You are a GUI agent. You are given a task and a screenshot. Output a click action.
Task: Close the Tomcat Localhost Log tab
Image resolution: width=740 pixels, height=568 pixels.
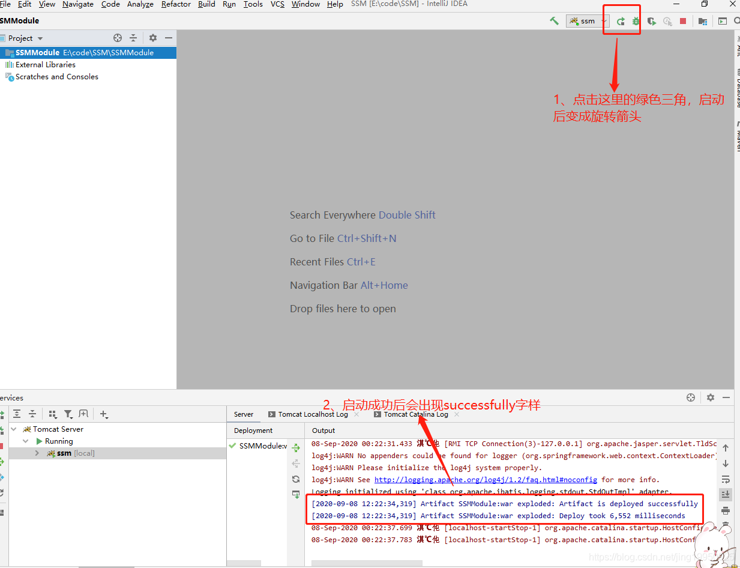(x=357, y=414)
